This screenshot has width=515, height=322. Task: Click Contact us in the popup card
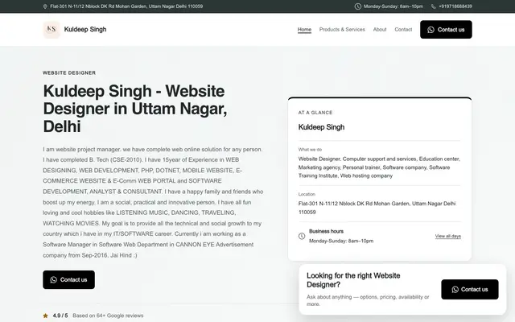[470, 290]
